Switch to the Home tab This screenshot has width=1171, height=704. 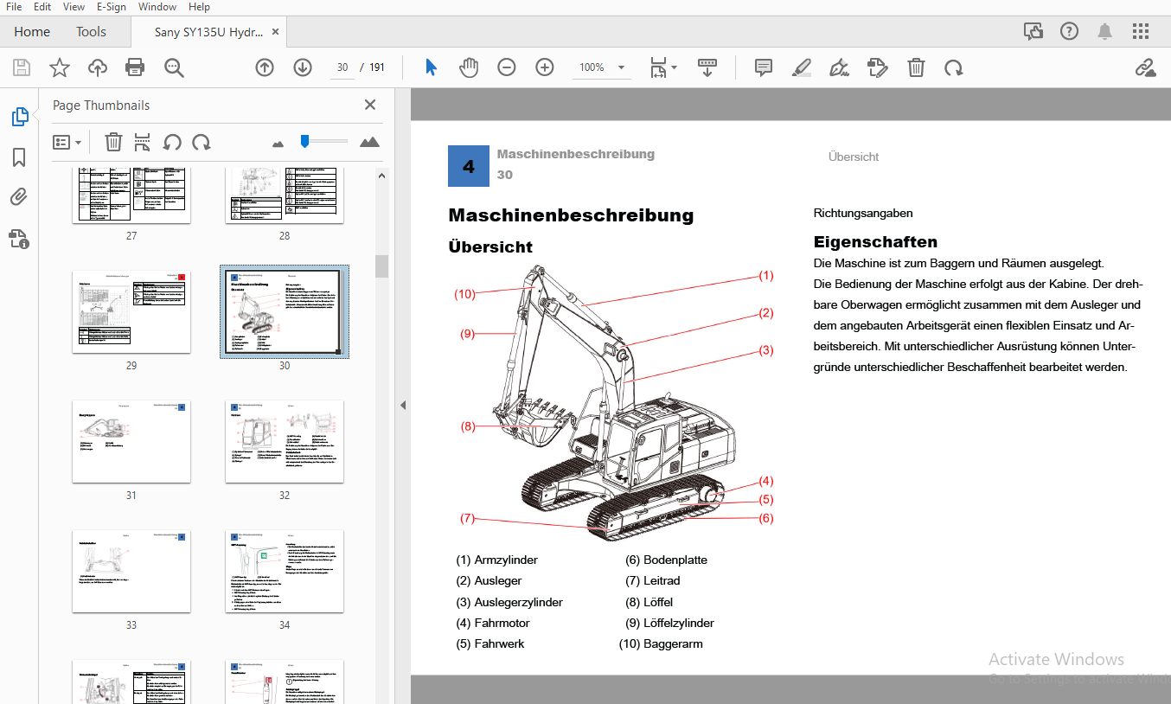pos(32,32)
